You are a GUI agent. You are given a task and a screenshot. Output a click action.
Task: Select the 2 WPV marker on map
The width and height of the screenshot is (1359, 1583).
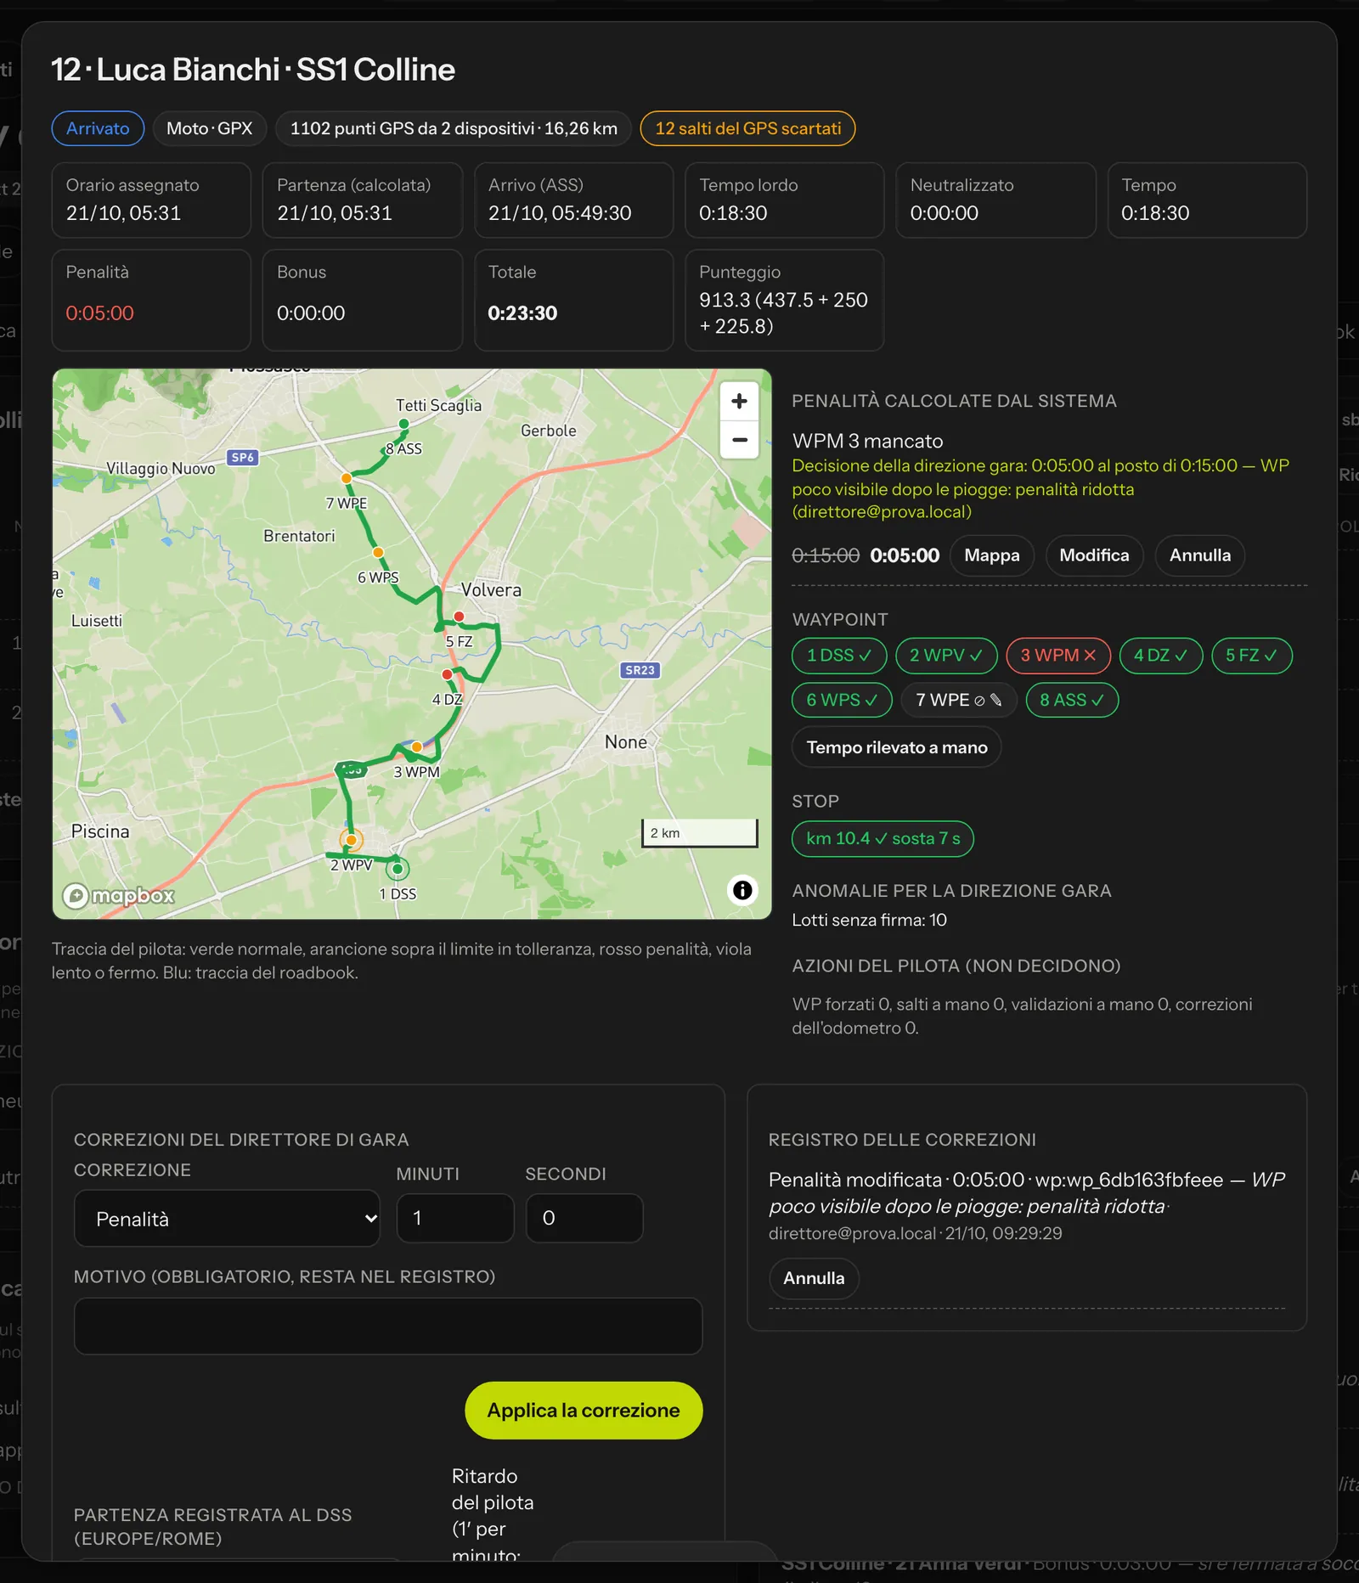pyautogui.click(x=351, y=840)
